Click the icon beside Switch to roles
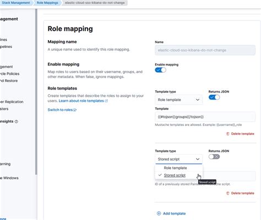The height and width of the screenshot is (220, 261). pyautogui.click(x=75, y=110)
